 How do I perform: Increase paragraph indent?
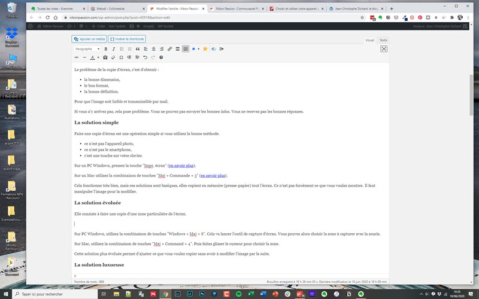(137, 57)
